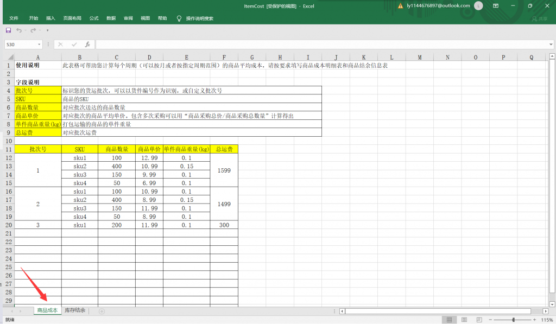Open the 审阅 ribbon tab
Screen dimensions: 556x324
tap(128, 18)
